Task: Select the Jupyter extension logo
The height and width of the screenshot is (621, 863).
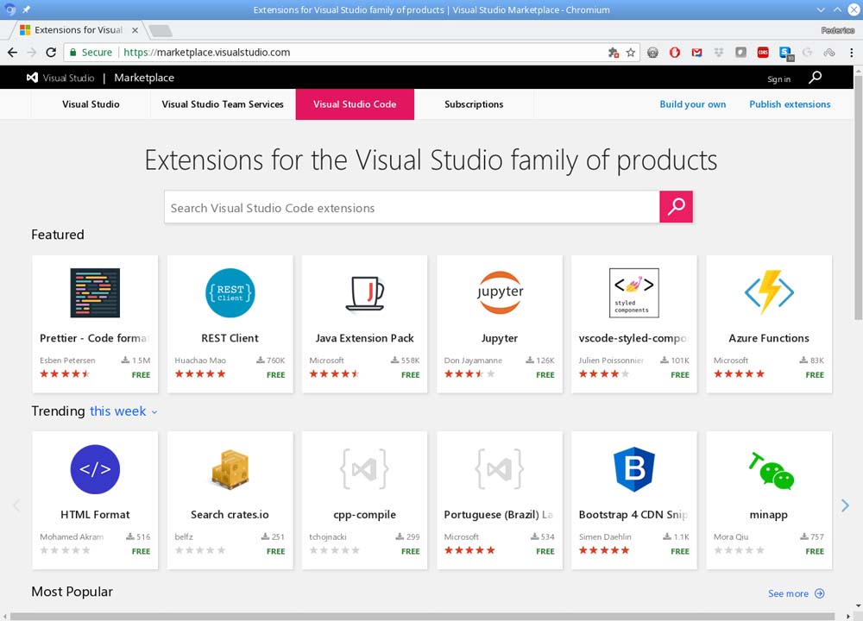Action: (x=500, y=293)
